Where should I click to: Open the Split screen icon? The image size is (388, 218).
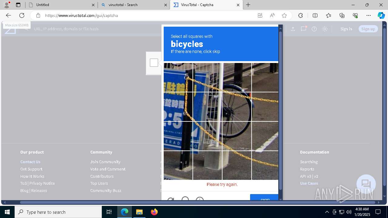click(x=315, y=15)
